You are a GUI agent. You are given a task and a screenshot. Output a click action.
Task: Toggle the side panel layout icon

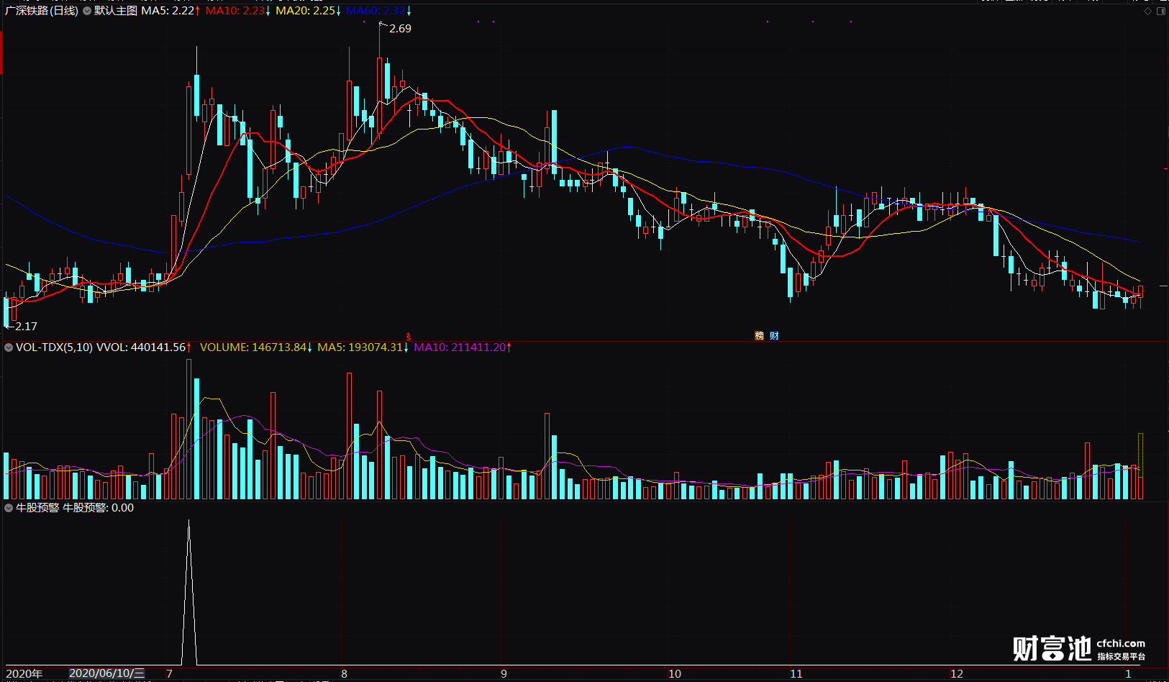click(x=1160, y=11)
